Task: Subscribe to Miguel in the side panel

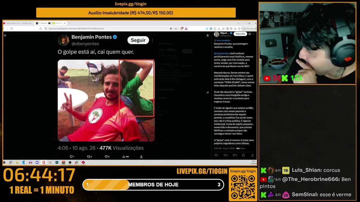Action: 240,34
